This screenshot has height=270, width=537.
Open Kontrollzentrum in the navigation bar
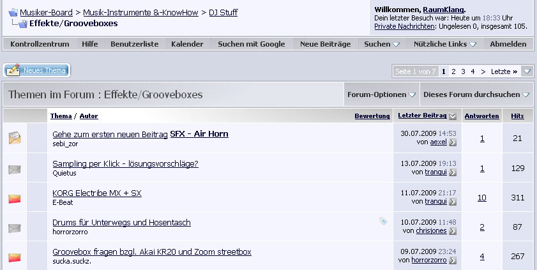[40, 44]
